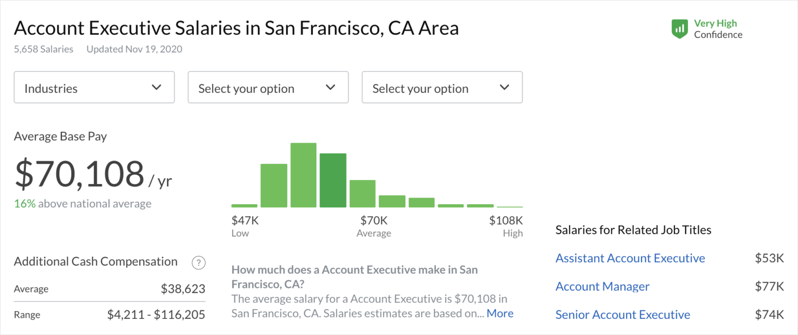The width and height of the screenshot is (798, 335).
Task: Click the dark green average salary bar
Action: coord(333,179)
